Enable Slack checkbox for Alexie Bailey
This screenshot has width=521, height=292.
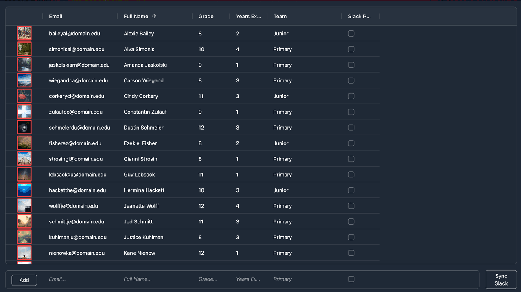tap(351, 34)
